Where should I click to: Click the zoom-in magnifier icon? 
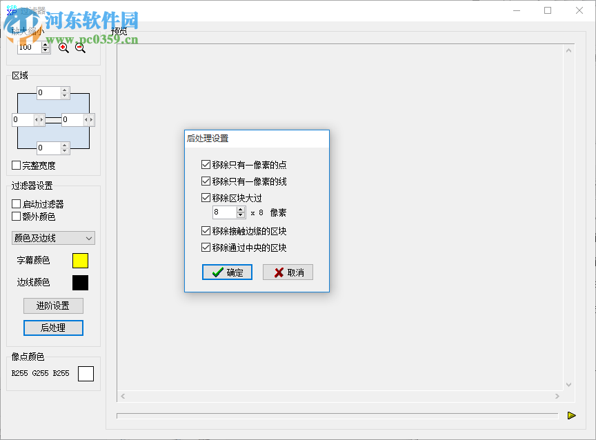point(63,48)
